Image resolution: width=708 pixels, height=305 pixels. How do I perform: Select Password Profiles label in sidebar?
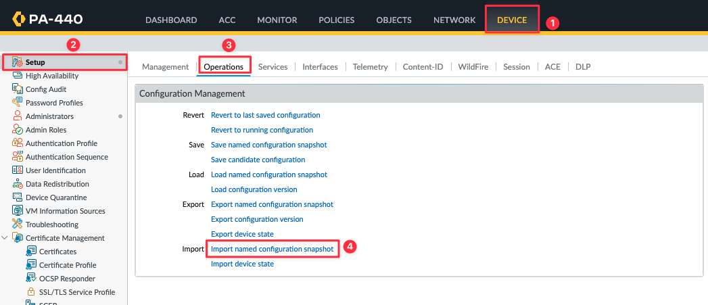(x=54, y=103)
